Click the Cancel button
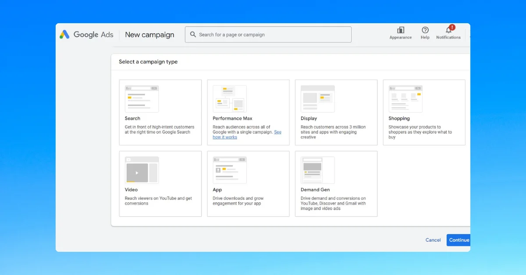 pyautogui.click(x=433, y=240)
